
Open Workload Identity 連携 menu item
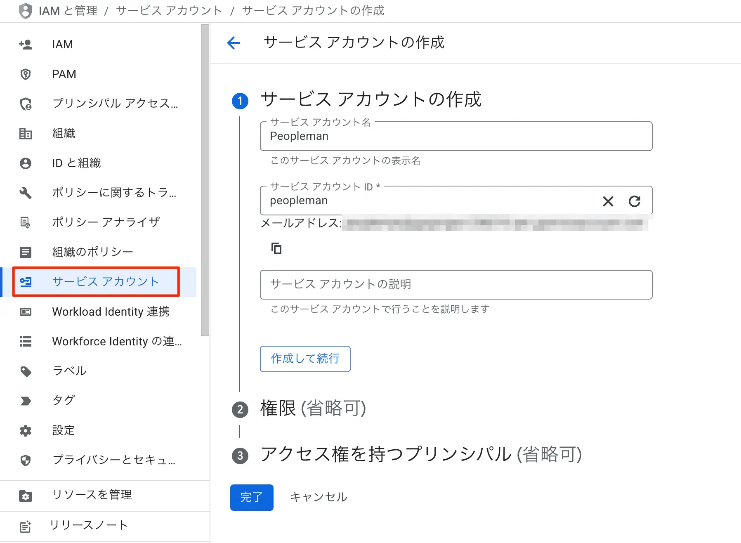[111, 312]
